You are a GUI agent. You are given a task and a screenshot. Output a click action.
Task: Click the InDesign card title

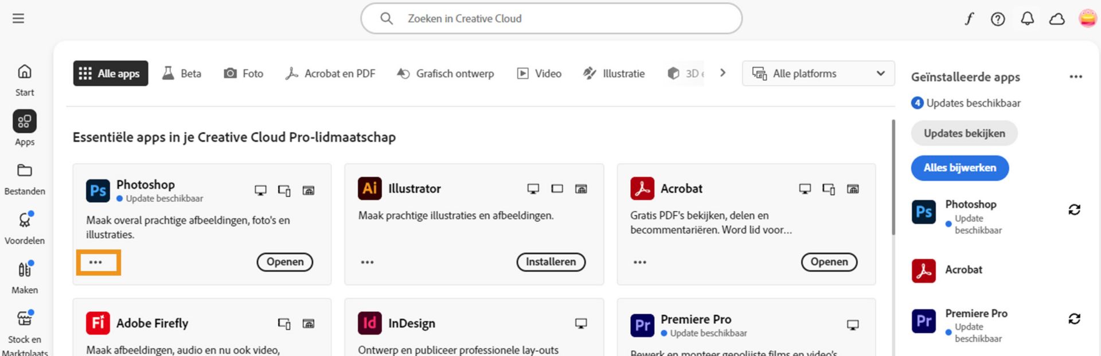(412, 323)
